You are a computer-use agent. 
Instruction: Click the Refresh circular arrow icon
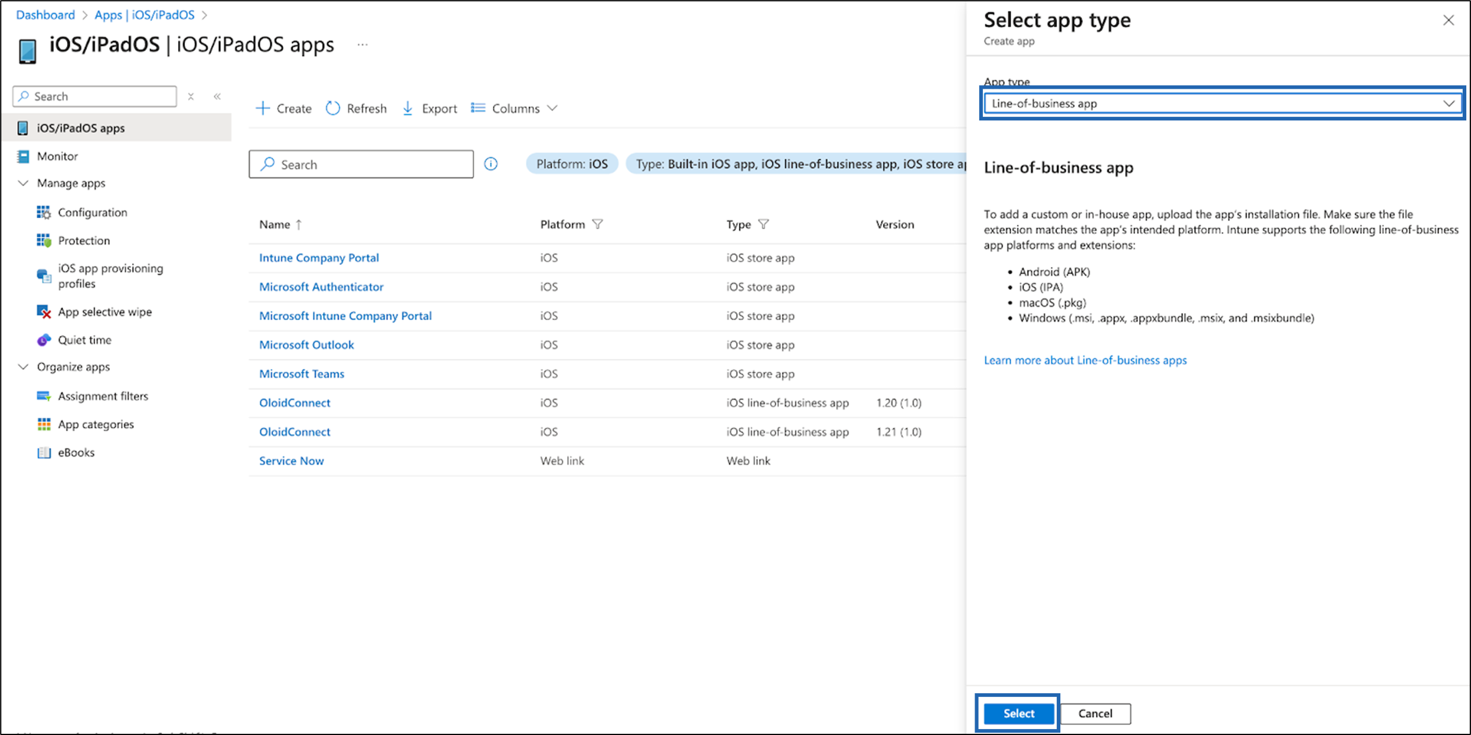[333, 108]
